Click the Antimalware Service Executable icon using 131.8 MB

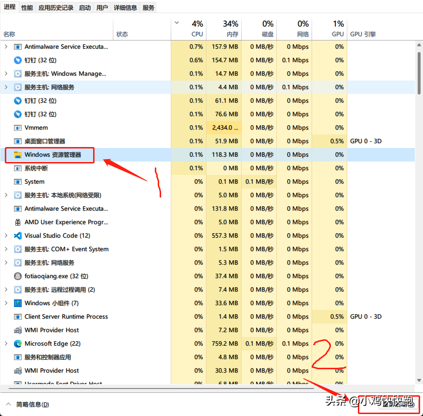click(17, 209)
